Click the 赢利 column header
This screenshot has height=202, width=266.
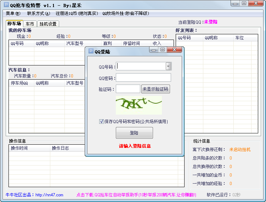click(x=111, y=44)
